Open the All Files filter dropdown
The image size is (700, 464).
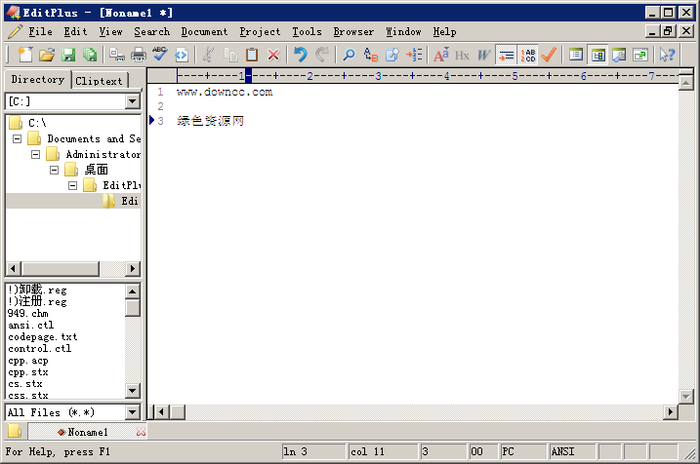(x=133, y=413)
